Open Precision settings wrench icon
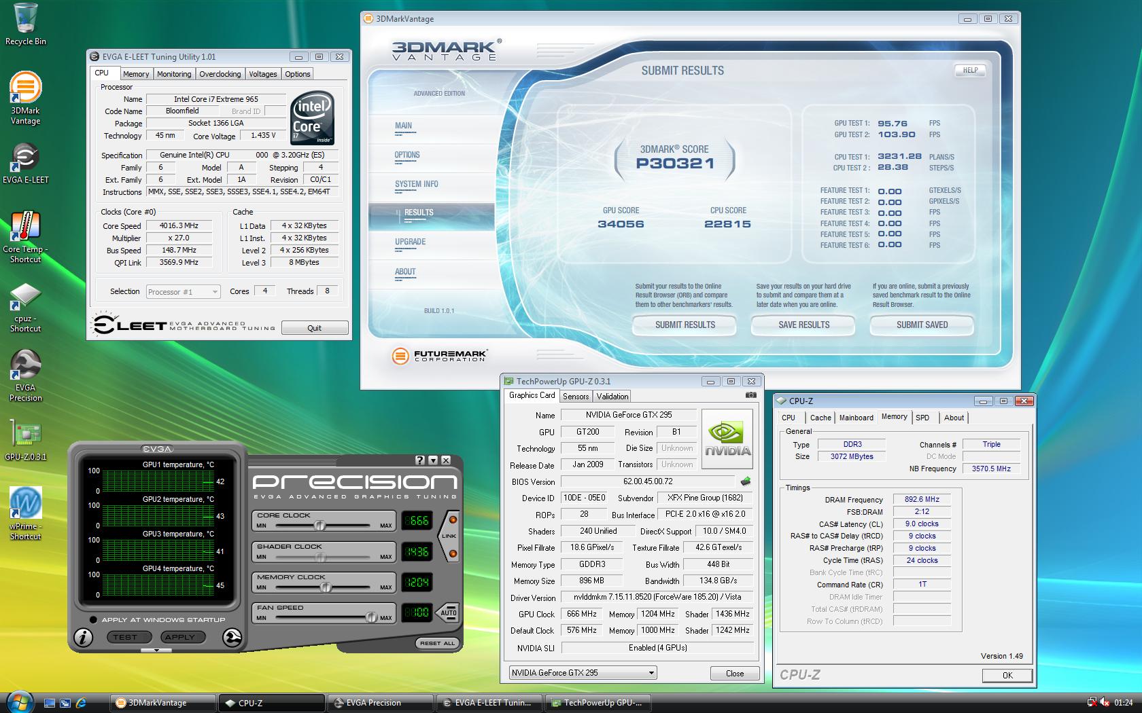Image resolution: width=1142 pixels, height=713 pixels. tap(232, 637)
